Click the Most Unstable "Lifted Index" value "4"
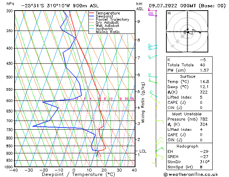This screenshot has height=177, width=229. click(x=201, y=130)
